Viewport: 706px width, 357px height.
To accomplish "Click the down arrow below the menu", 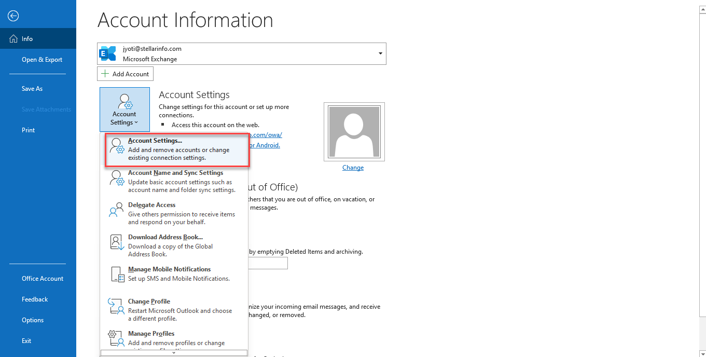I will (174, 353).
